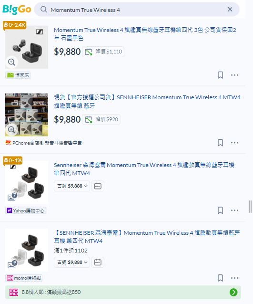The width and height of the screenshot is (253, 304).
Task: Click the BigGo logo
Action: [x=17, y=10]
